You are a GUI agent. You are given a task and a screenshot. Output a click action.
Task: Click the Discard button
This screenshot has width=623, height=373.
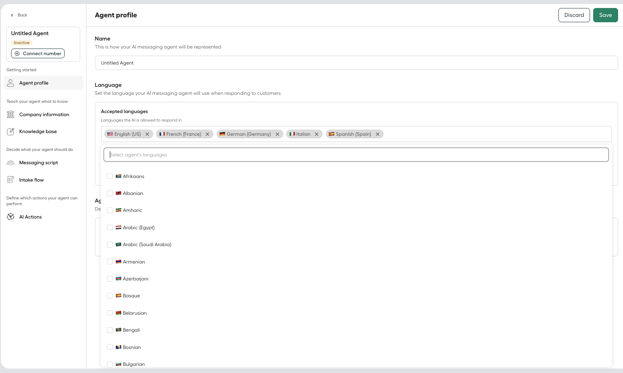[574, 15]
